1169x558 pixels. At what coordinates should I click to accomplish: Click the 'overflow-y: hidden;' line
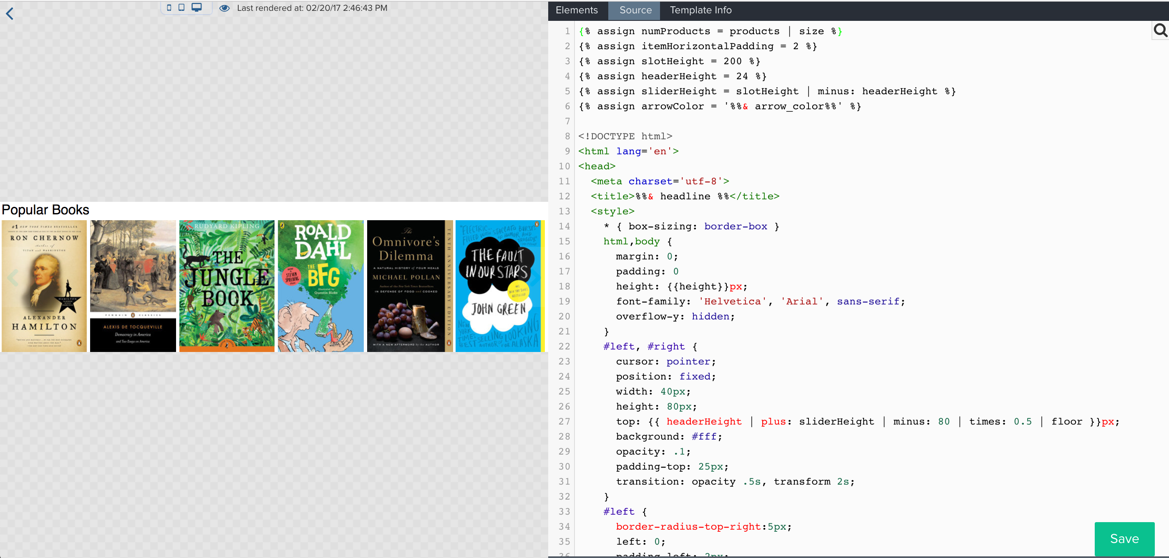coord(675,316)
